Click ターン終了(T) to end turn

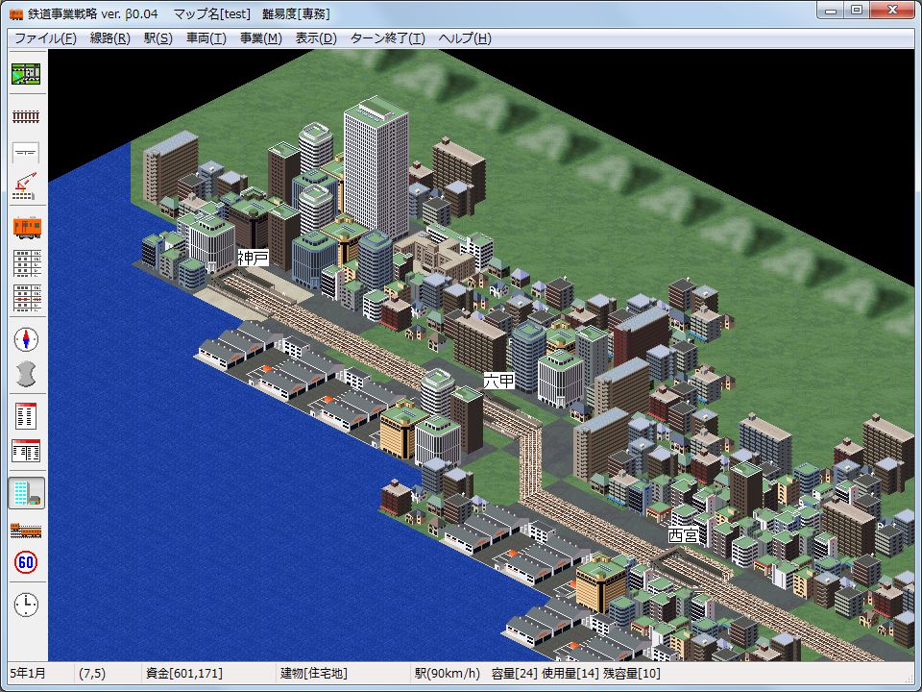[387, 38]
